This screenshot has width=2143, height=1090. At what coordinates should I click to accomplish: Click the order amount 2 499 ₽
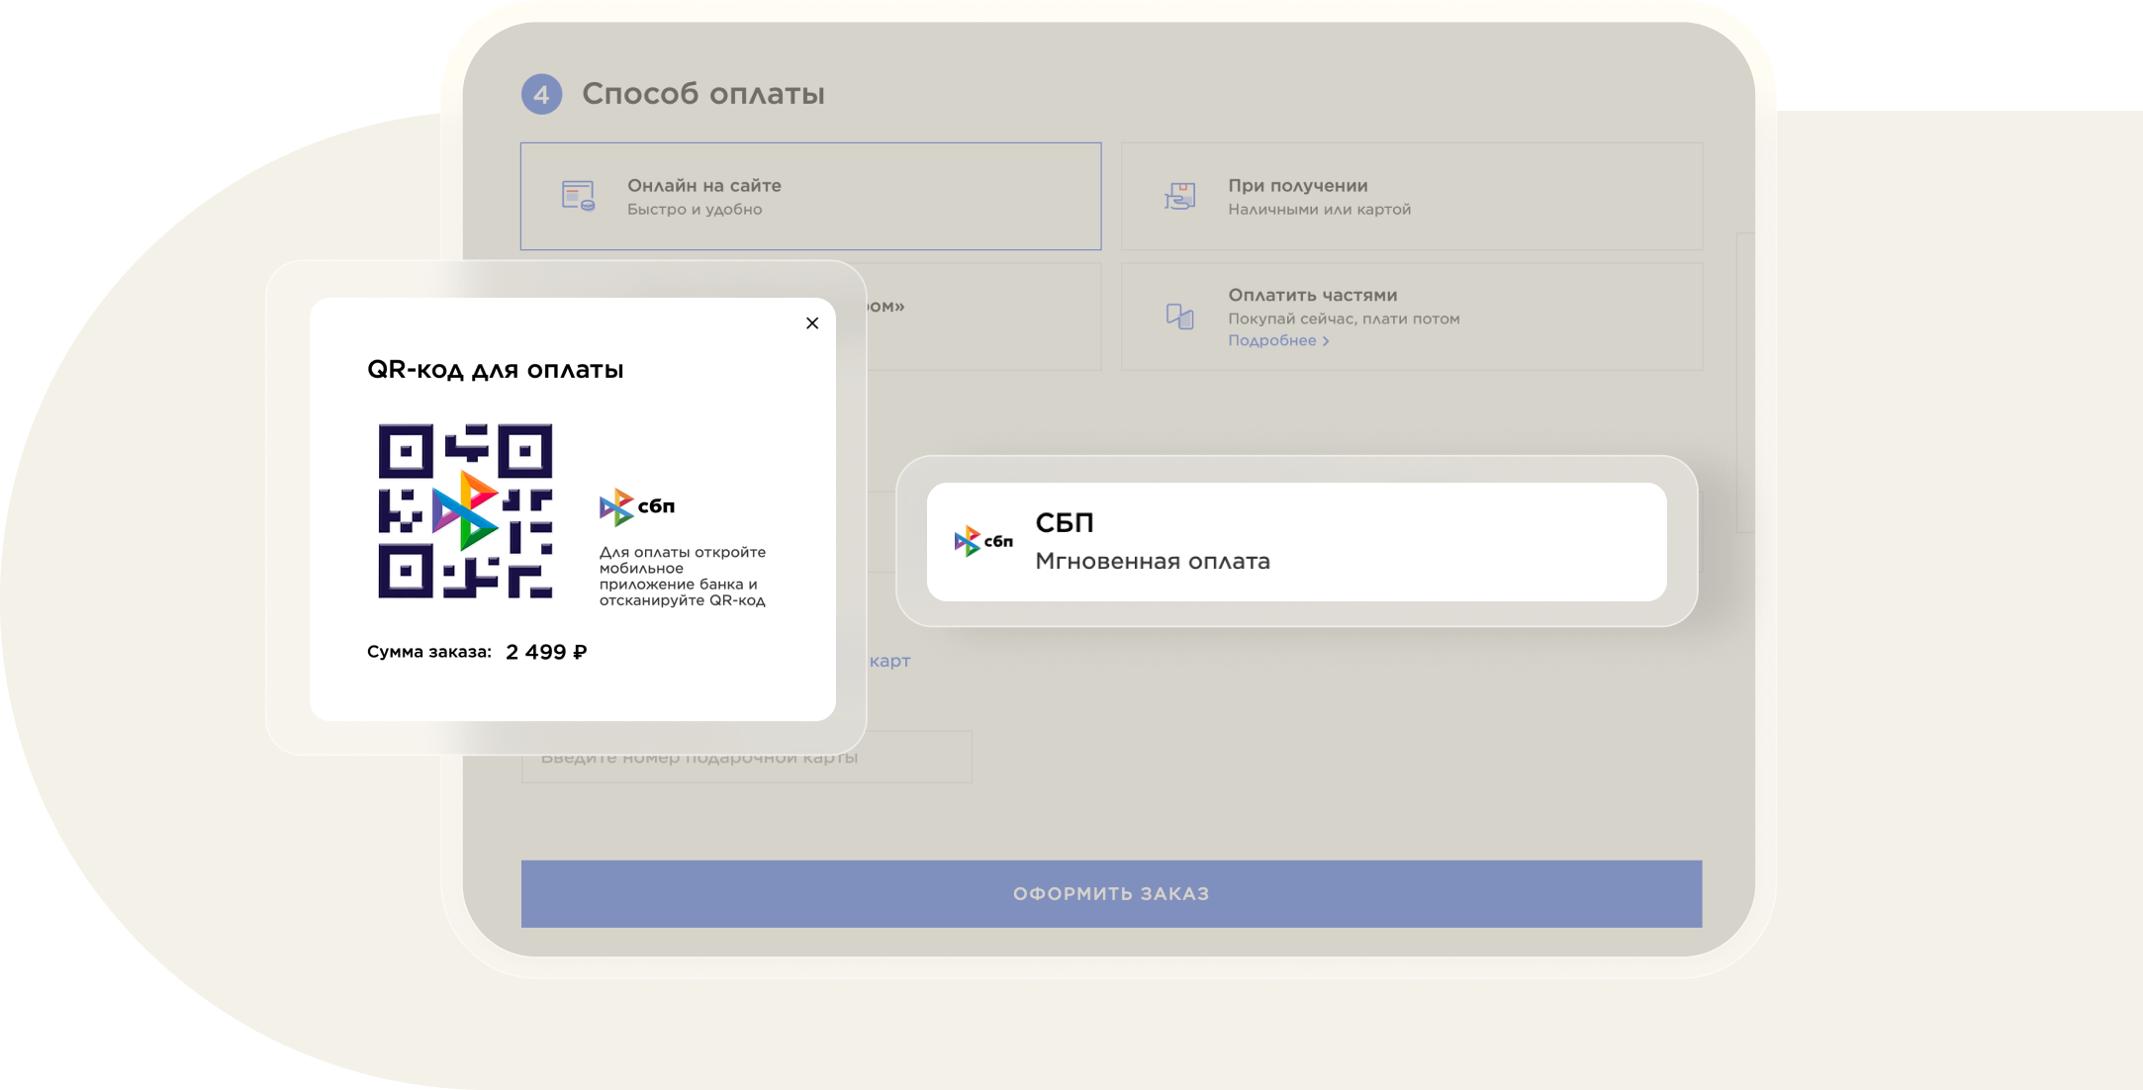pyautogui.click(x=546, y=652)
